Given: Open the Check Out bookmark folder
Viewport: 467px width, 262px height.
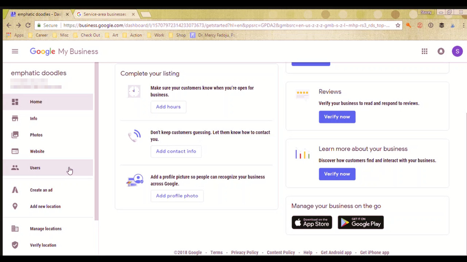Looking at the screenshot, I should [87, 35].
